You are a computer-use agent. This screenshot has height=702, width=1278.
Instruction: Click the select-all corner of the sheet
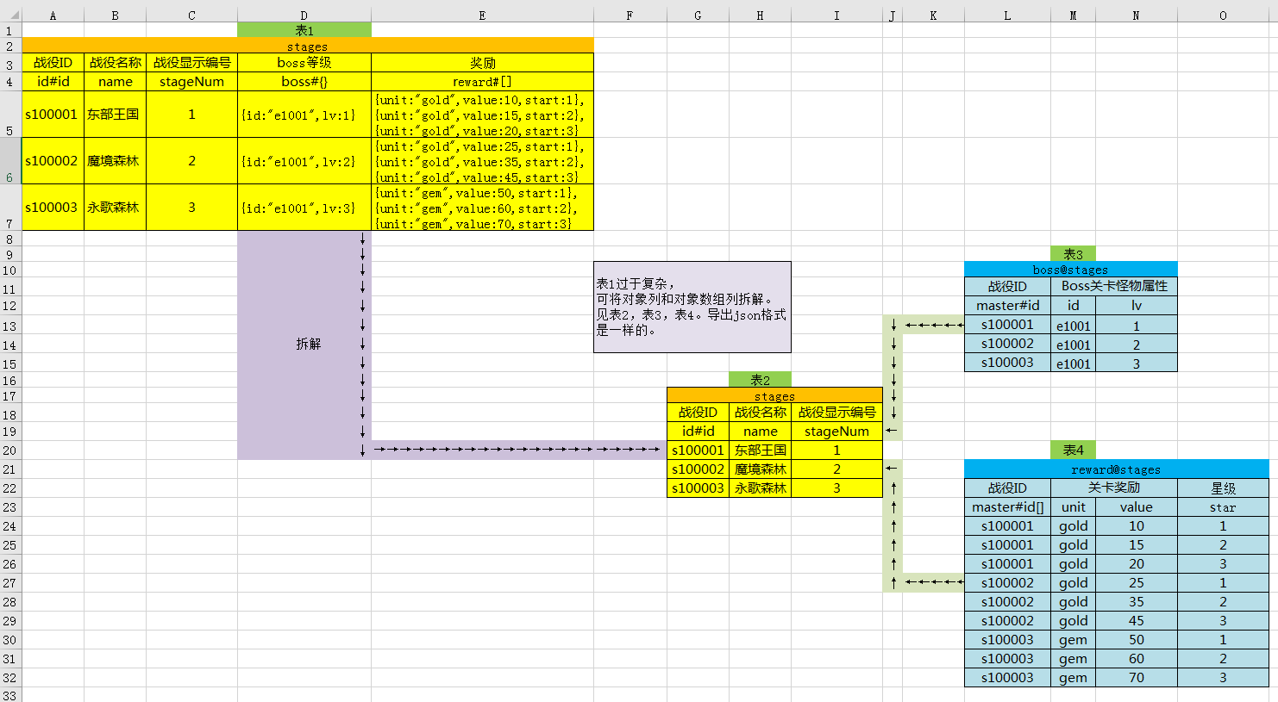tap(10, 16)
